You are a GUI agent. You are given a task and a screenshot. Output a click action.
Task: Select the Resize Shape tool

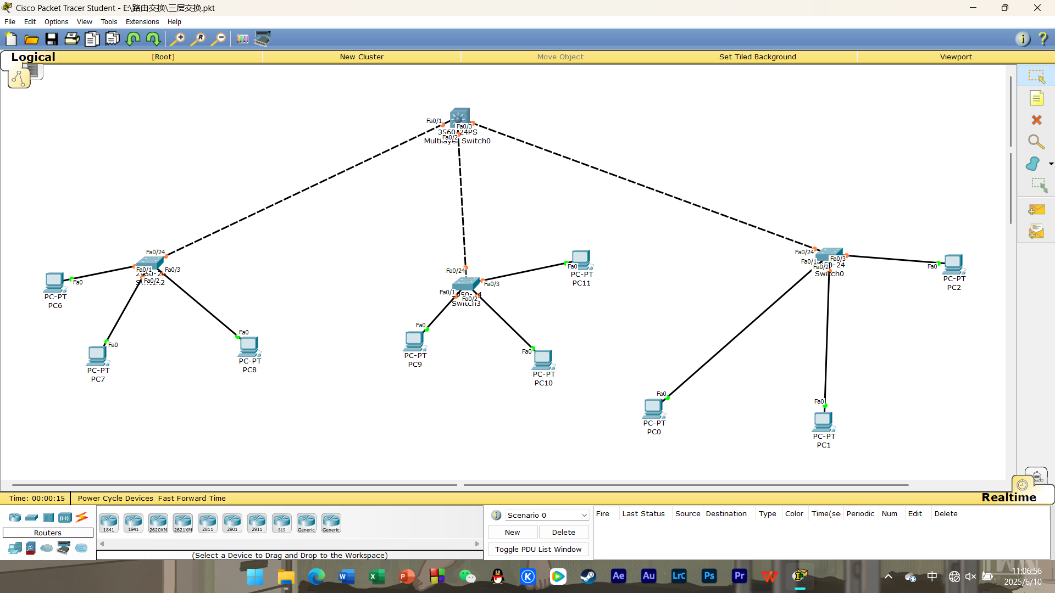tap(1039, 185)
